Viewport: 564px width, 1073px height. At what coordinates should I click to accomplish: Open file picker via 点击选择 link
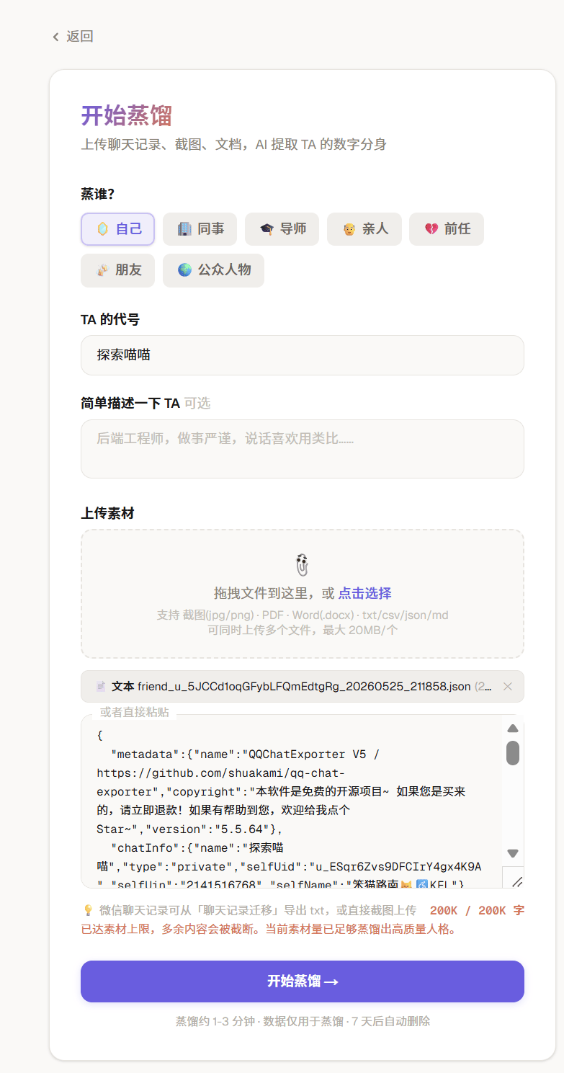(x=365, y=594)
